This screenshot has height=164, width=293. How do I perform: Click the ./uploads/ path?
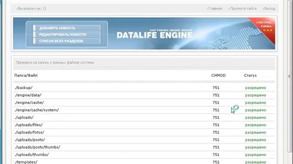(x=24, y=118)
